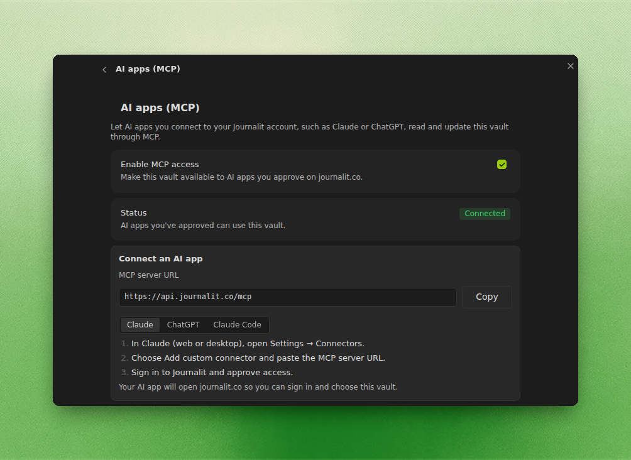Click the 'Connect an AI app' heading

160,259
